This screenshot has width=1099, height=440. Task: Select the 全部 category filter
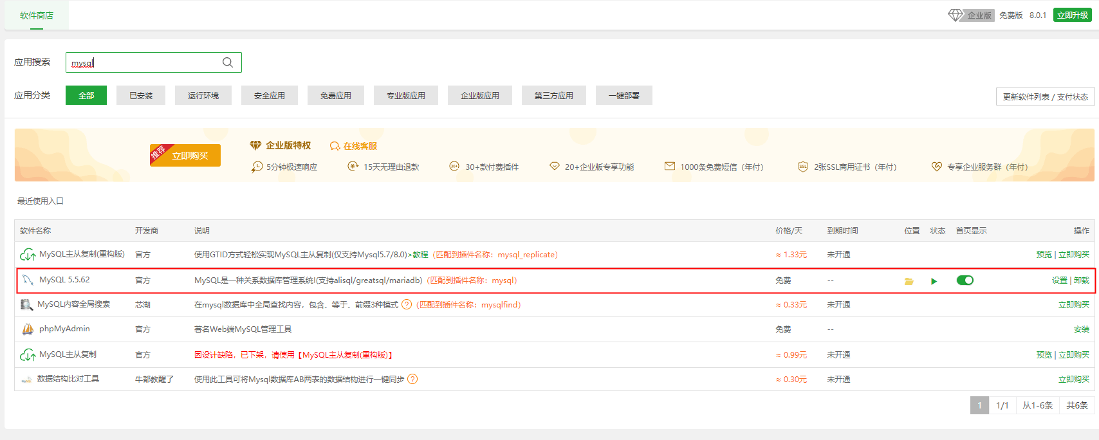[x=86, y=95]
